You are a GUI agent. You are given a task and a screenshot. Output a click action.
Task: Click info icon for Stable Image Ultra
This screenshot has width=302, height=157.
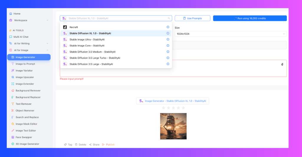pos(168,39)
